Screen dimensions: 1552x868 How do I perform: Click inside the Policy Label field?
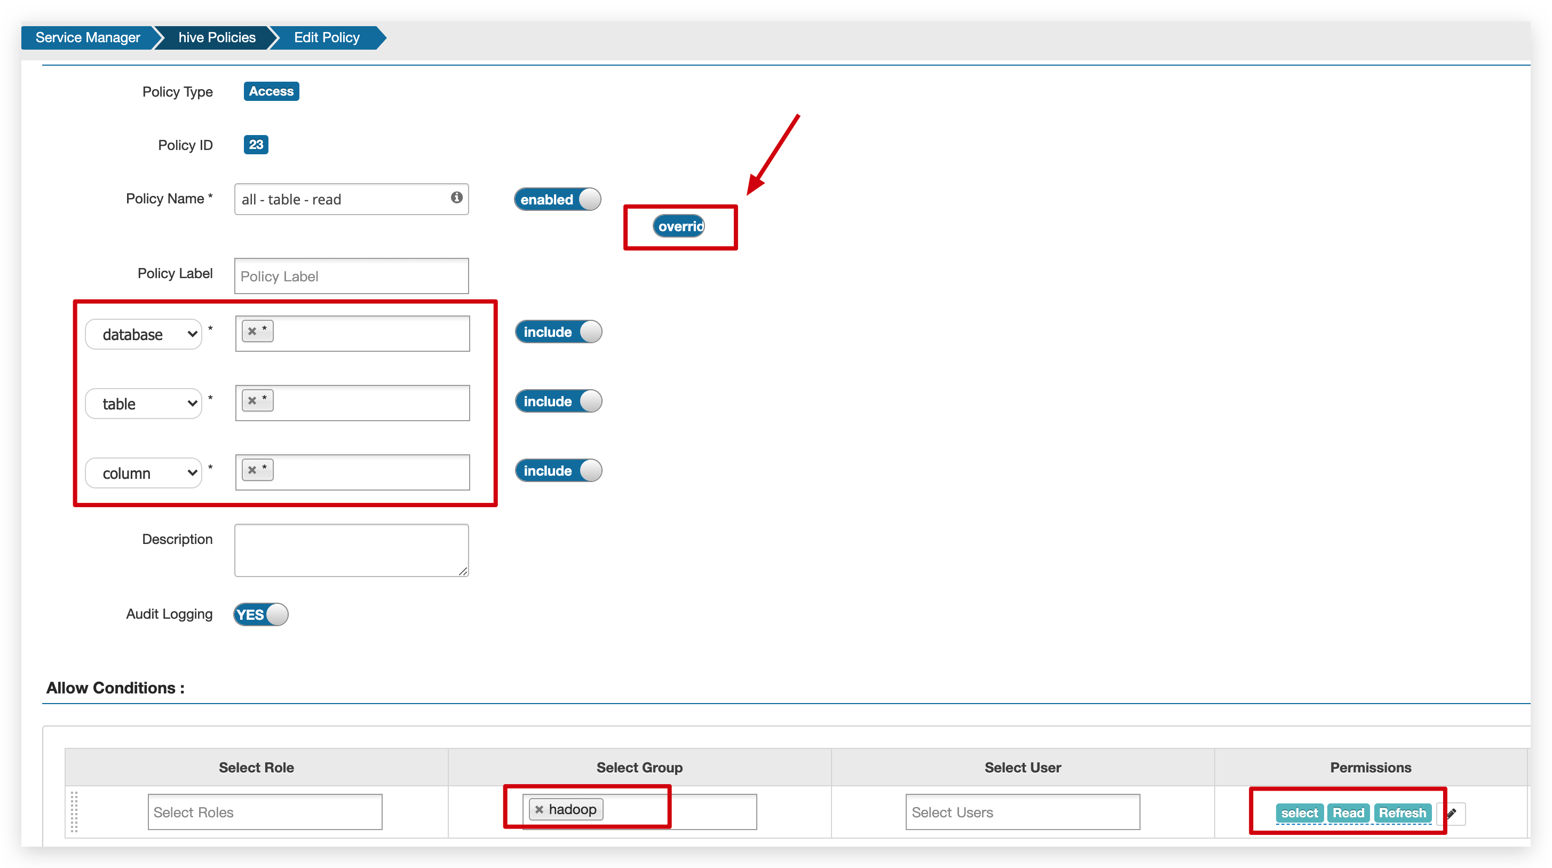pos(351,276)
